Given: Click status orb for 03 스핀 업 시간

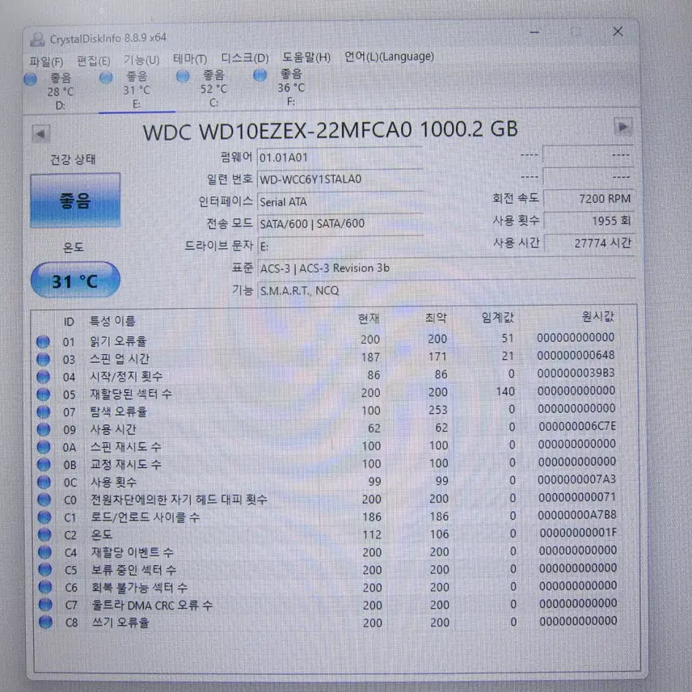Looking at the screenshot, I should (43, 359).
